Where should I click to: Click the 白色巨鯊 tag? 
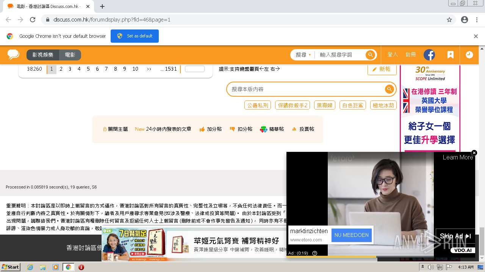353,105
